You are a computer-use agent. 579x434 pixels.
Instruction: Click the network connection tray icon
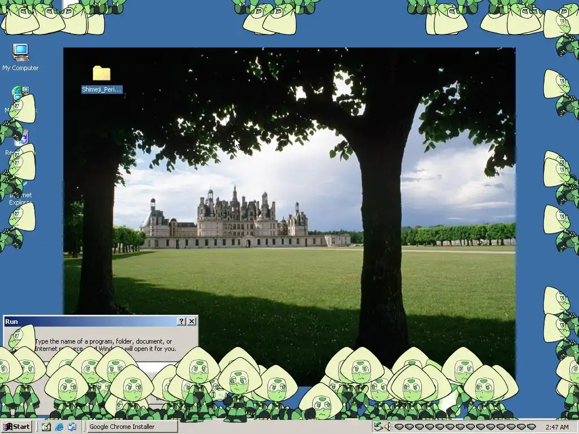click(377, 427)
